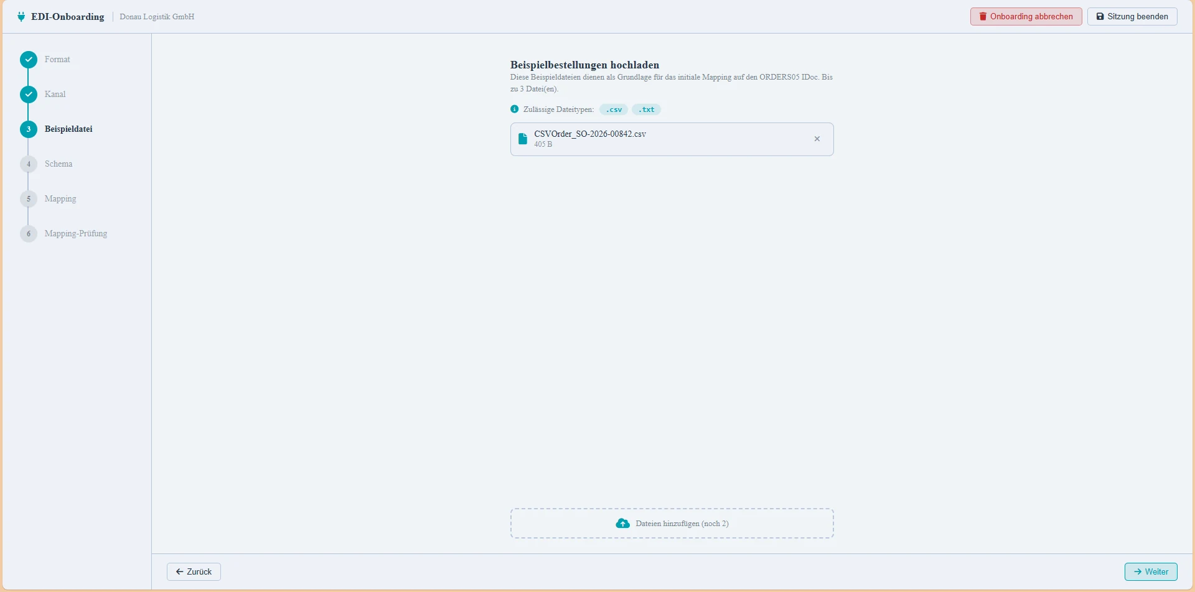Click the EDI-Onboarding plug logo icon

coord(21,17)
